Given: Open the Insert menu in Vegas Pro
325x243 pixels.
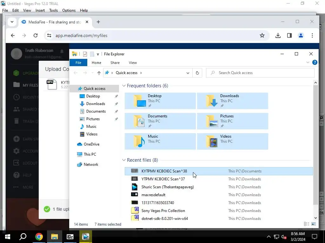Looking at the screenshot, I should (40, 10).
